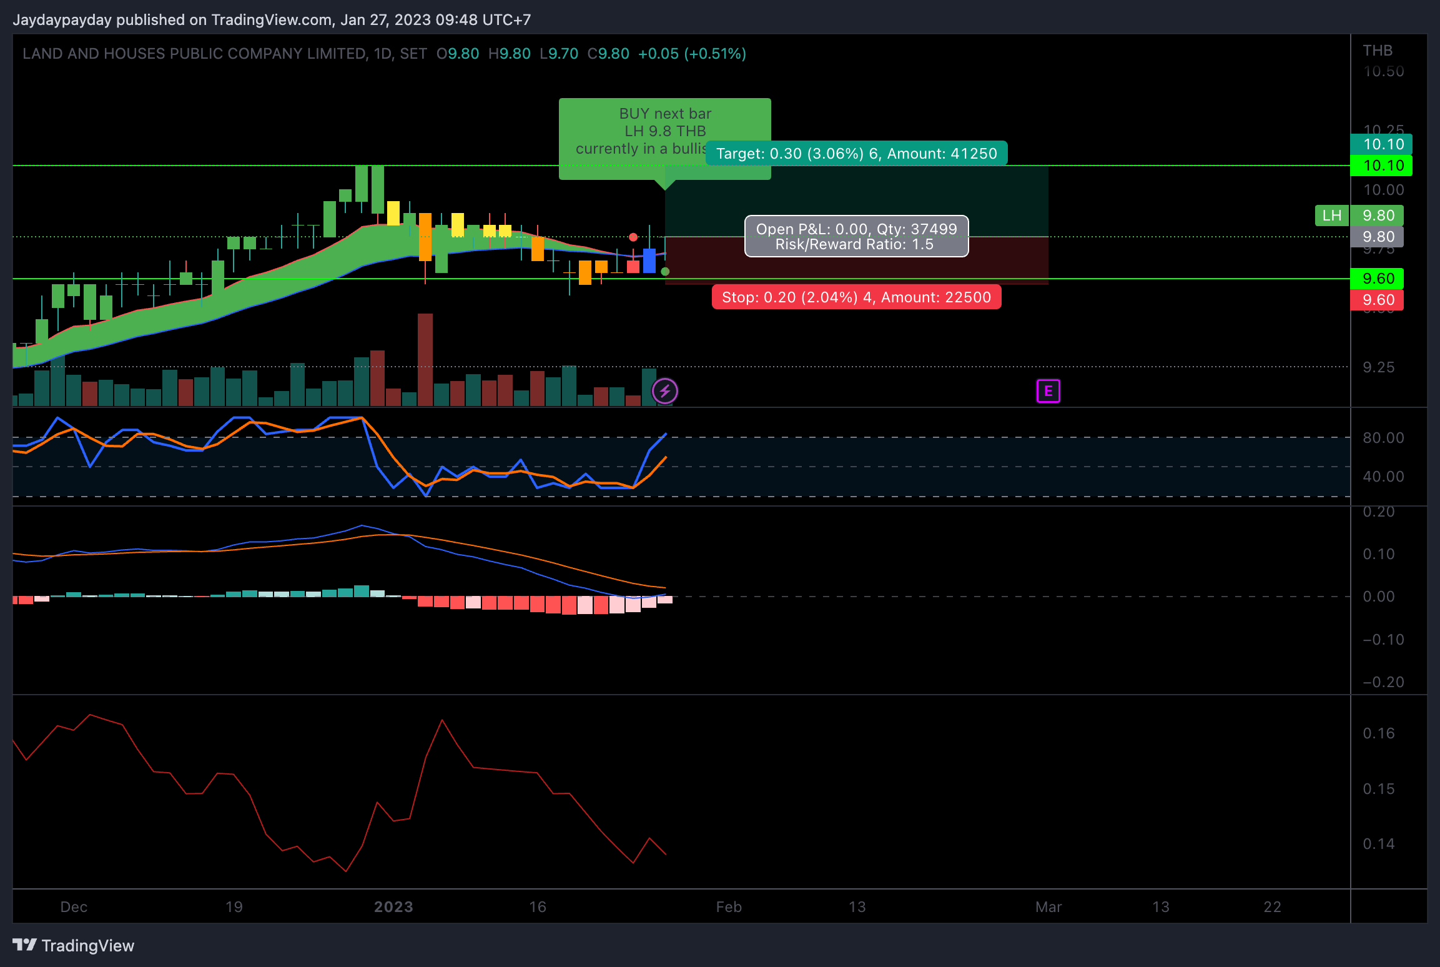Click the red 9.60 price label
Viewport: 1440px width, 967px height.
[1378, 300]
